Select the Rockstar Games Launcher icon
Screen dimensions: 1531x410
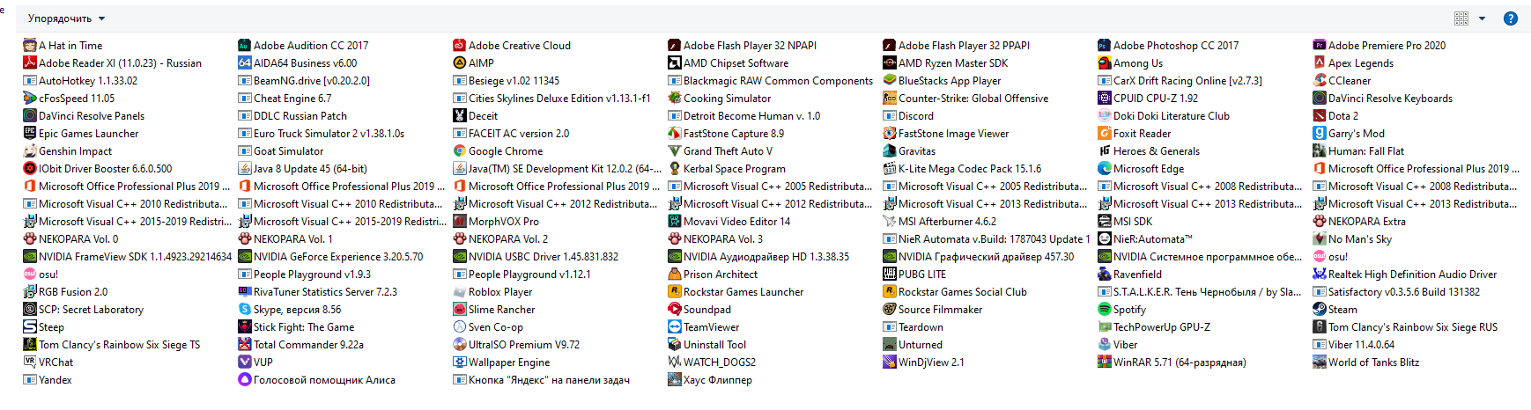(675, 291)
